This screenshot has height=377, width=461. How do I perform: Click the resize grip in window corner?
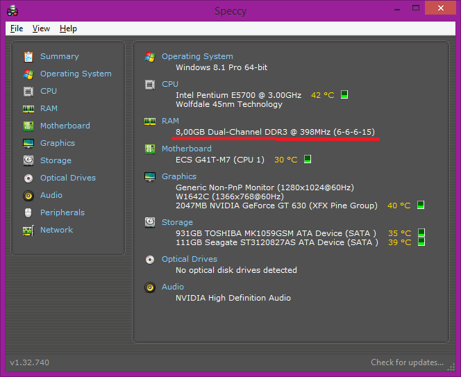pos(451,367)
